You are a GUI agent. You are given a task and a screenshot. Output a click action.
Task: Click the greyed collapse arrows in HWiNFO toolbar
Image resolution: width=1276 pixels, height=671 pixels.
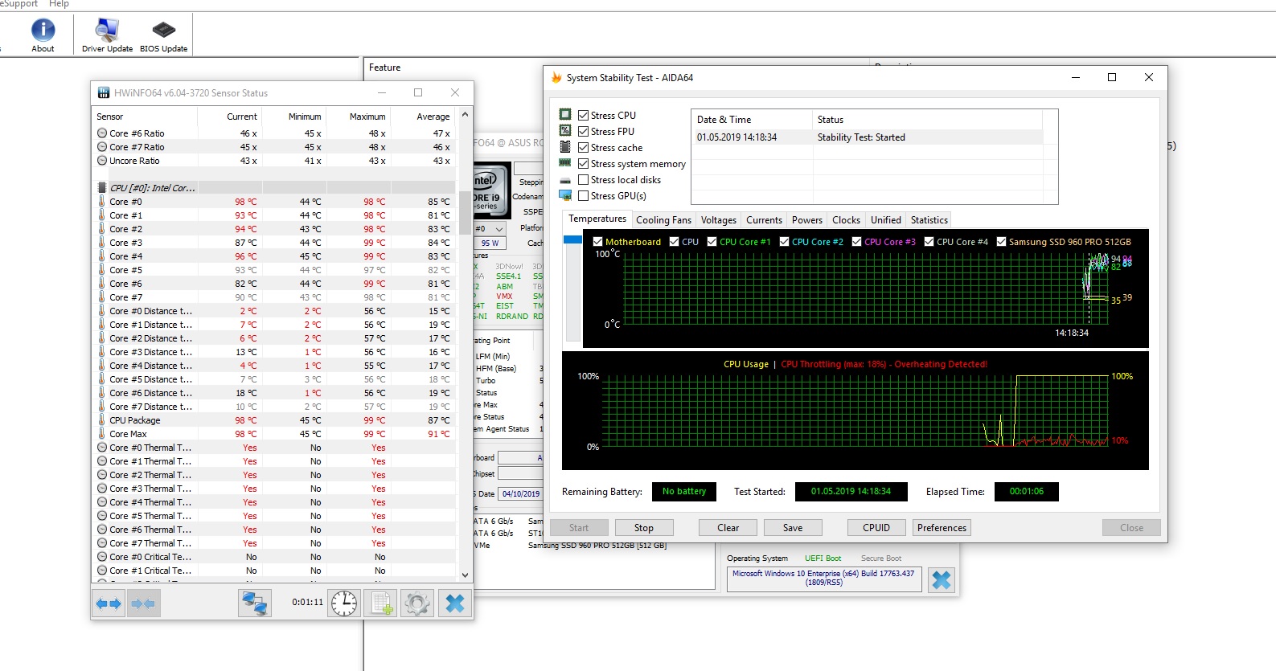[x=143, y=603]
